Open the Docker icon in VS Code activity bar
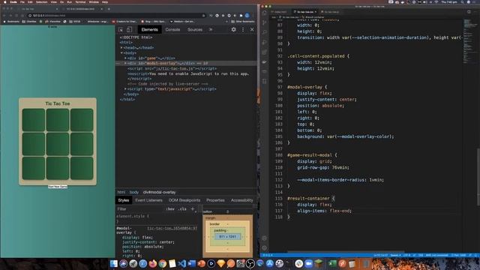Screen dimensions: 480x270 point(265,61)
